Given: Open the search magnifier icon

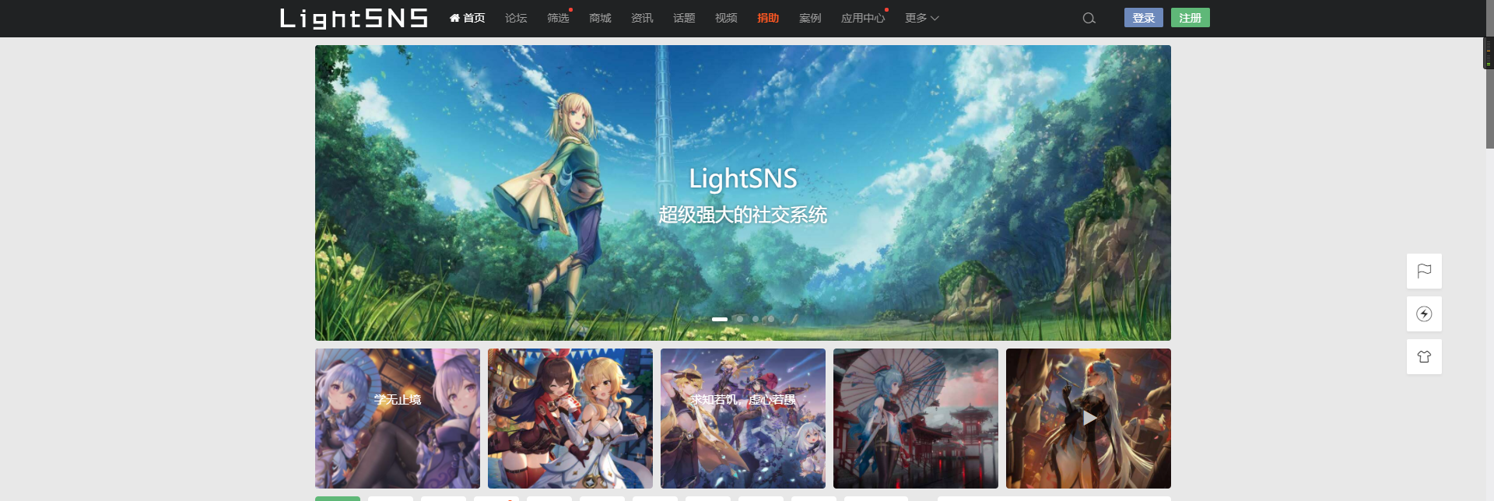Looking at the screenshot, I should click(x=1089, y=18).
